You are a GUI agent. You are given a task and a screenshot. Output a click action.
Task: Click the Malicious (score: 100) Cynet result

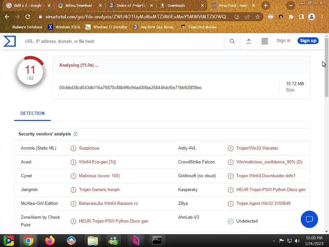100,176
